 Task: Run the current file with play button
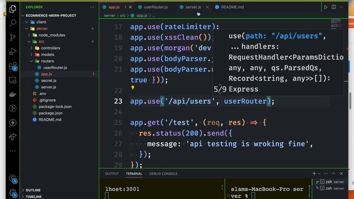326,7
